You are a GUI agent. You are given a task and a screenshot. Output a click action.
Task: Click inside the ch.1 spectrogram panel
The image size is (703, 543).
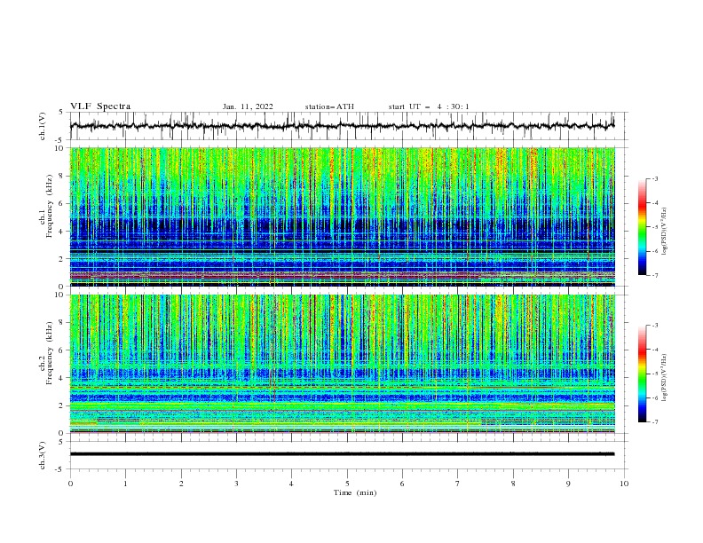point(343,216)
